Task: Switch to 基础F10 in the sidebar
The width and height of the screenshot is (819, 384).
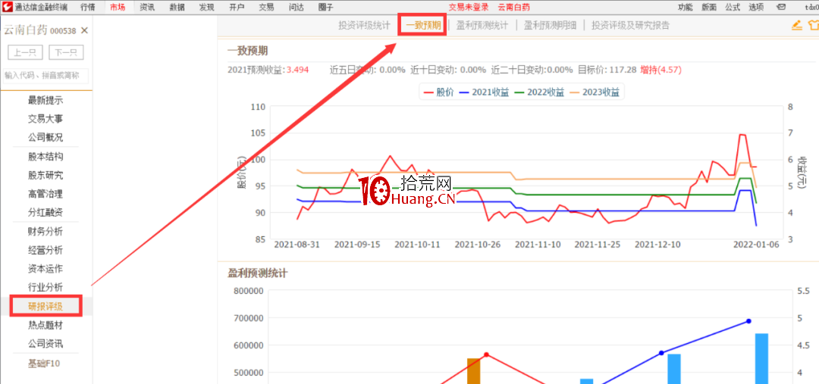Action: pos(44,364)
